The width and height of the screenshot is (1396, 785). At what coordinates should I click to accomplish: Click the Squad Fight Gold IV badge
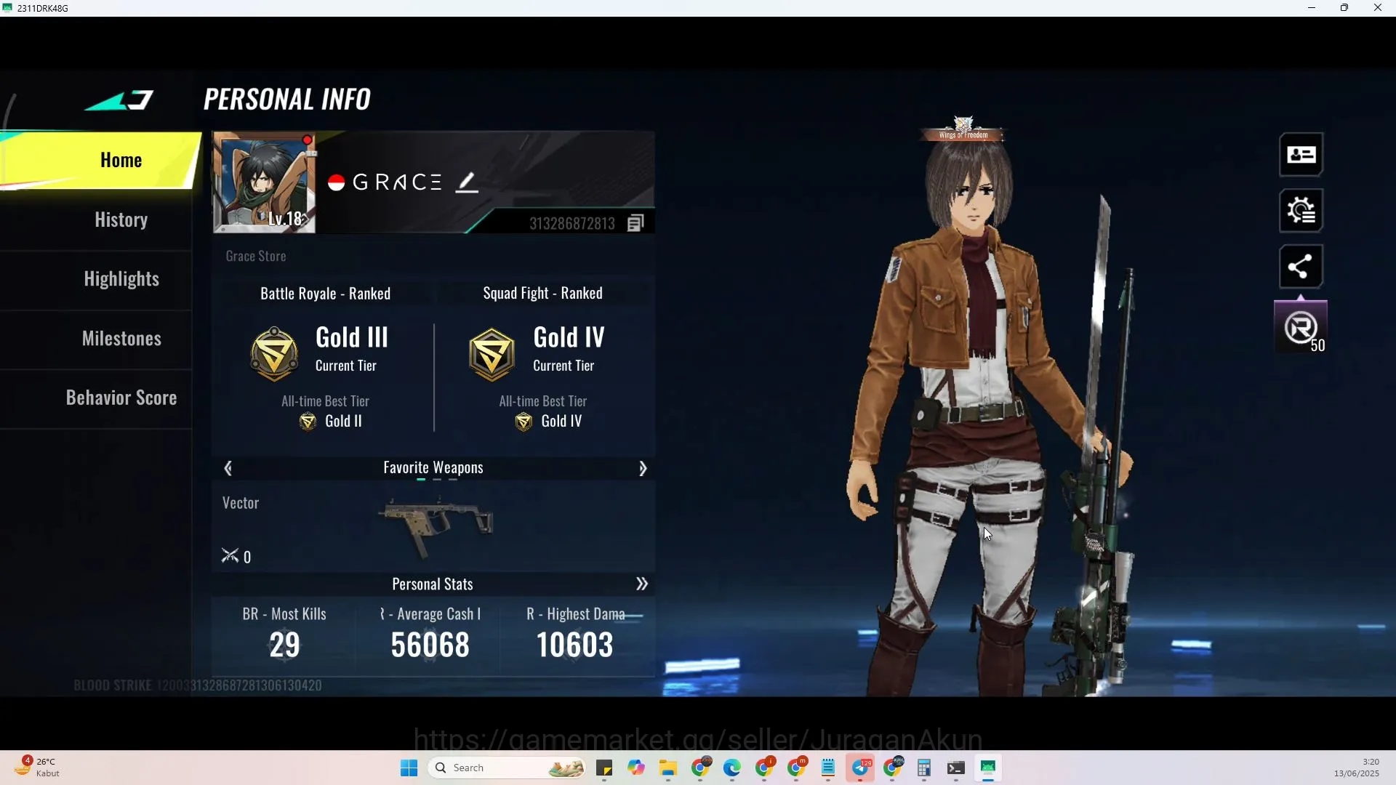[492, 354]
